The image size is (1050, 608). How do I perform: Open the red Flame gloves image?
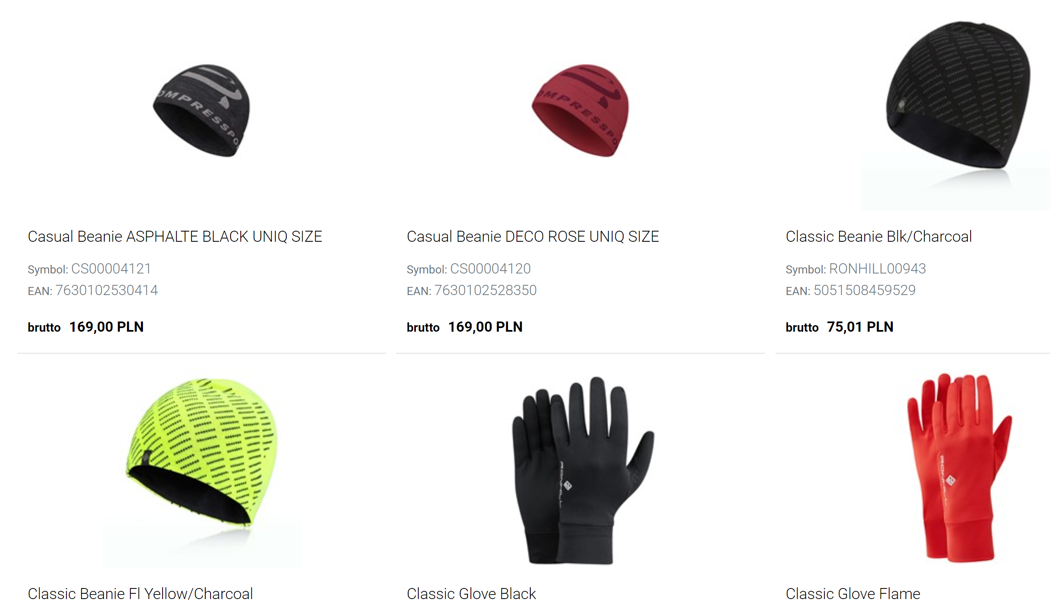958,468
